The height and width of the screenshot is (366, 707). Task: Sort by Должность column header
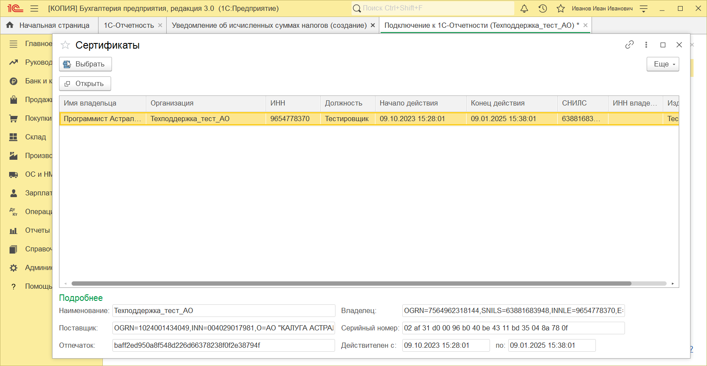pyautogui.click(x=348, y=103)
